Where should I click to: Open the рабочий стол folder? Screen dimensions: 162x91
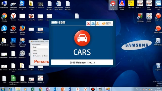click(x=31, y=5)
